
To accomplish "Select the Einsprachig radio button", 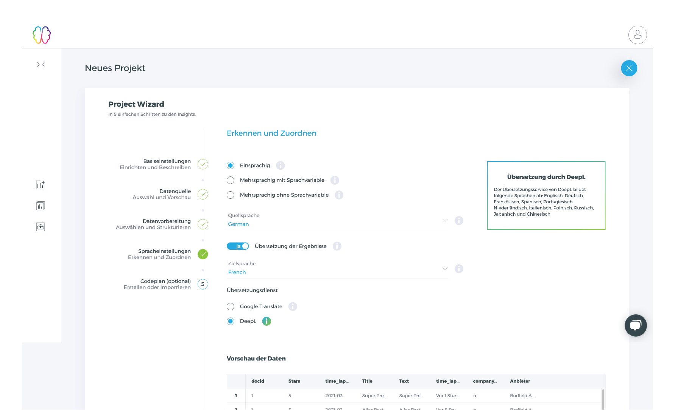I will (231, 166).
